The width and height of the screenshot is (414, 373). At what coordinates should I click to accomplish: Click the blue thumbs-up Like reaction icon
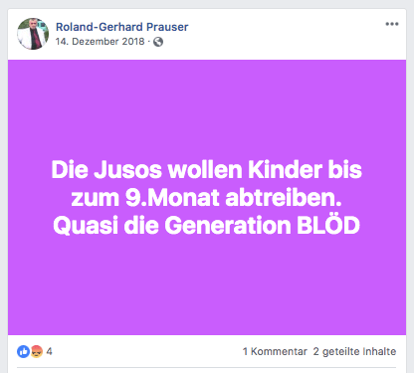[x=23, y=351]
